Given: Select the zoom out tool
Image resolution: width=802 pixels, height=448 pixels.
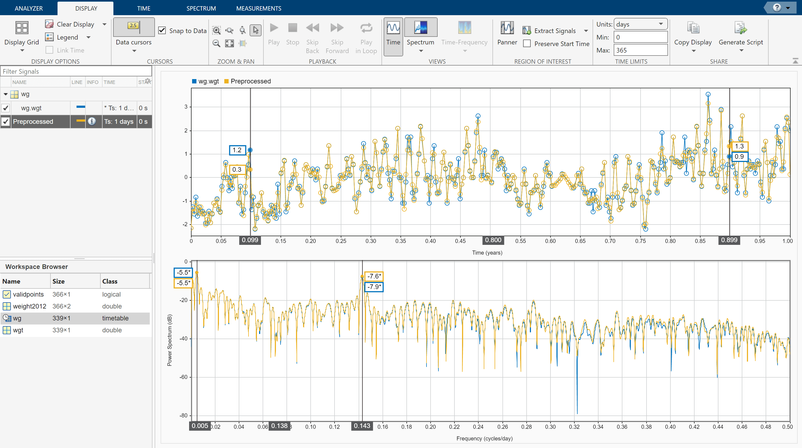Looking at the screenshot, I should pyautogui.click(x=217, y=43).
